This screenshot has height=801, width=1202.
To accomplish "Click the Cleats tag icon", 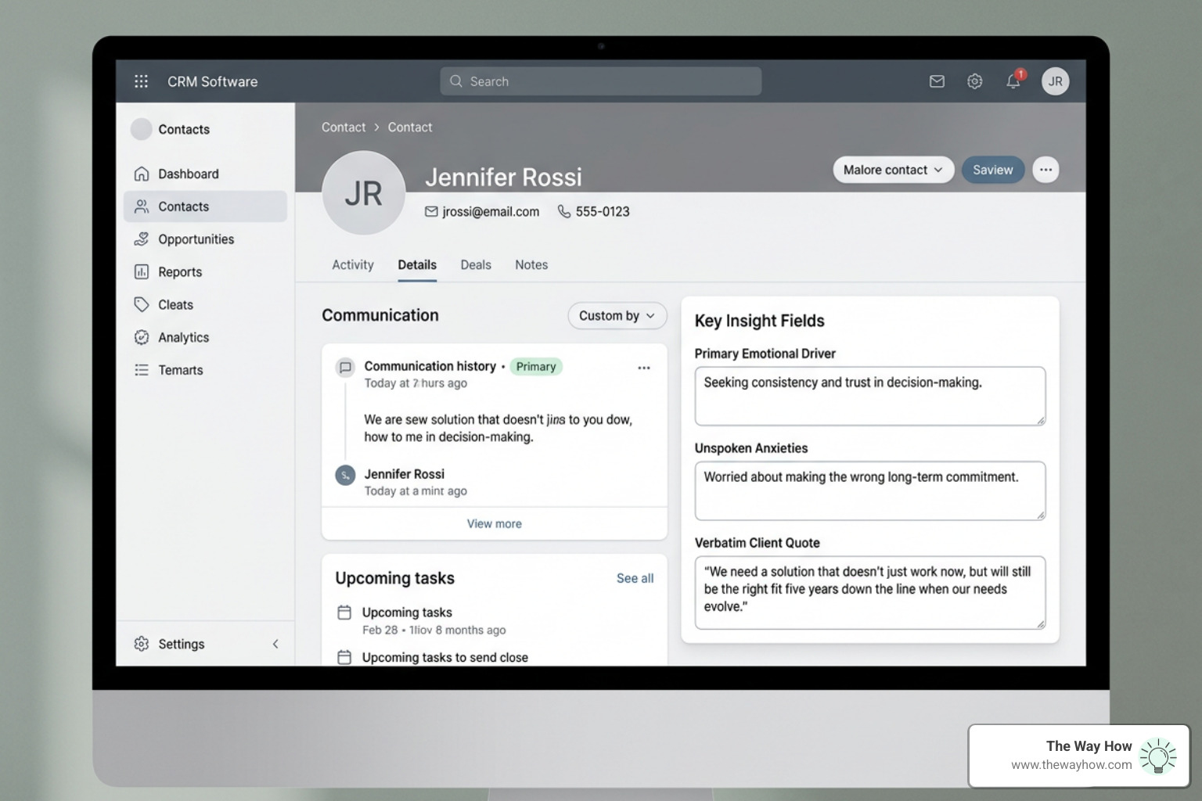I will [142, 305].
